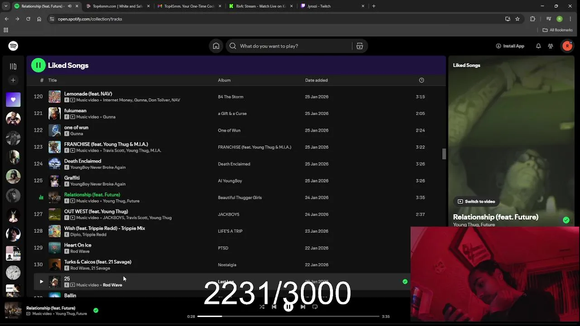The height and width of the screenshot is (326, 580).
Task: Select Wish (feat. Trippie Redd) - Trippie Mix
Action: coord(105,228)
